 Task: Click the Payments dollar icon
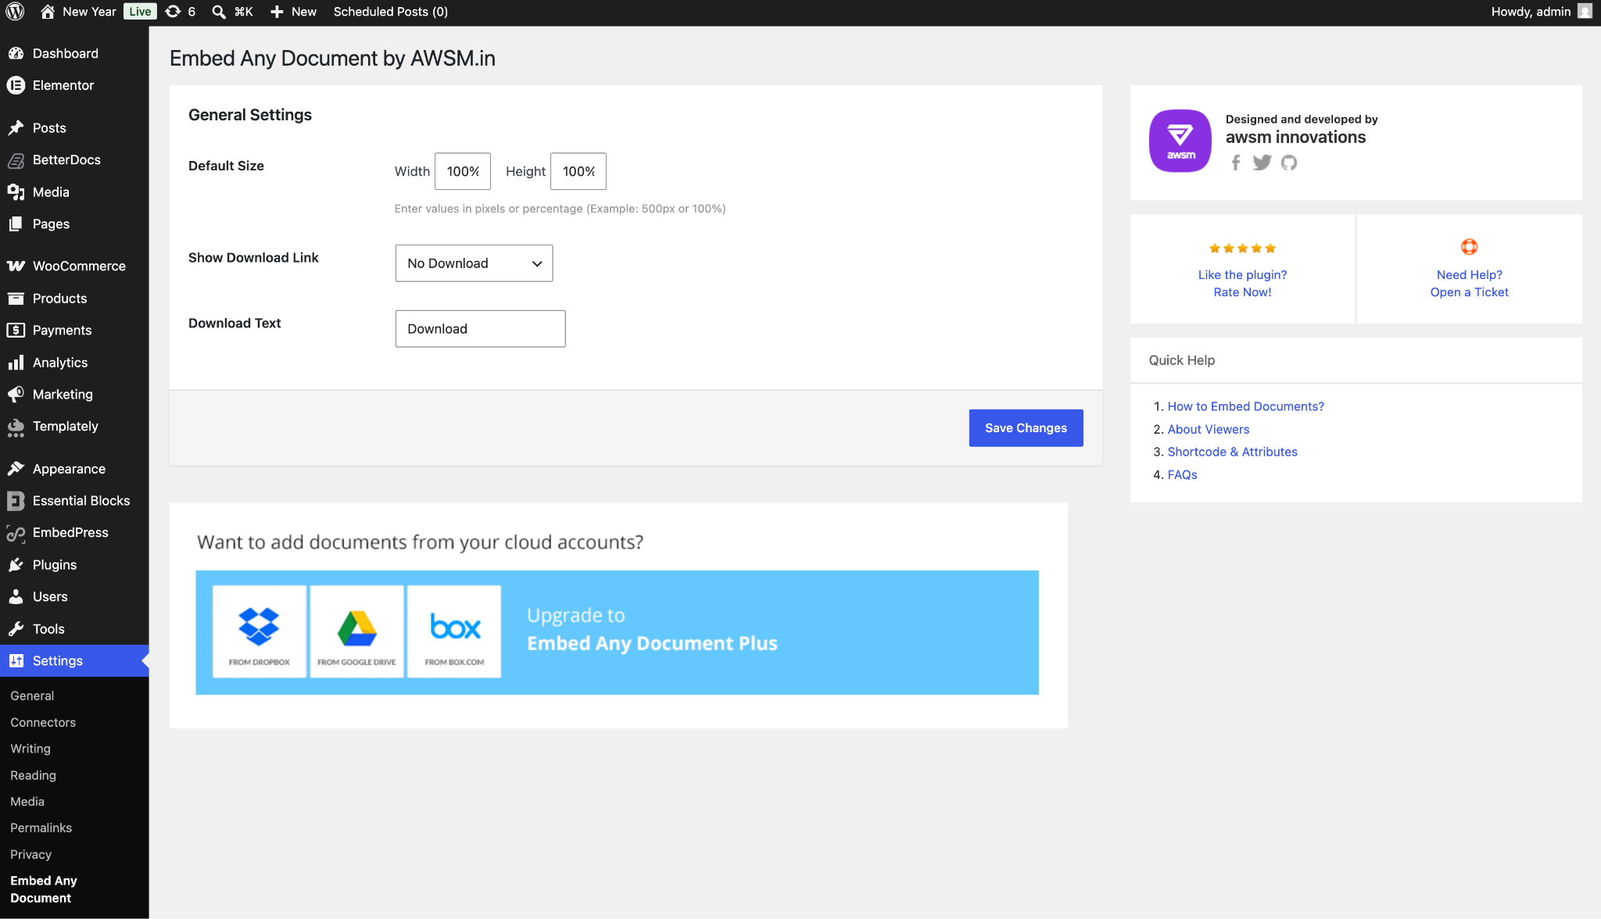pyautogui.click(x=16, y=330)
